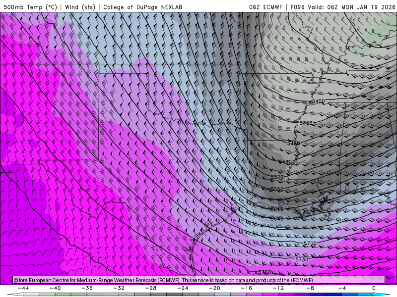The image size is (397, 297).
Task: Click the 5760 height contour label
Action: pyautogui.click(x=265, y=272)
